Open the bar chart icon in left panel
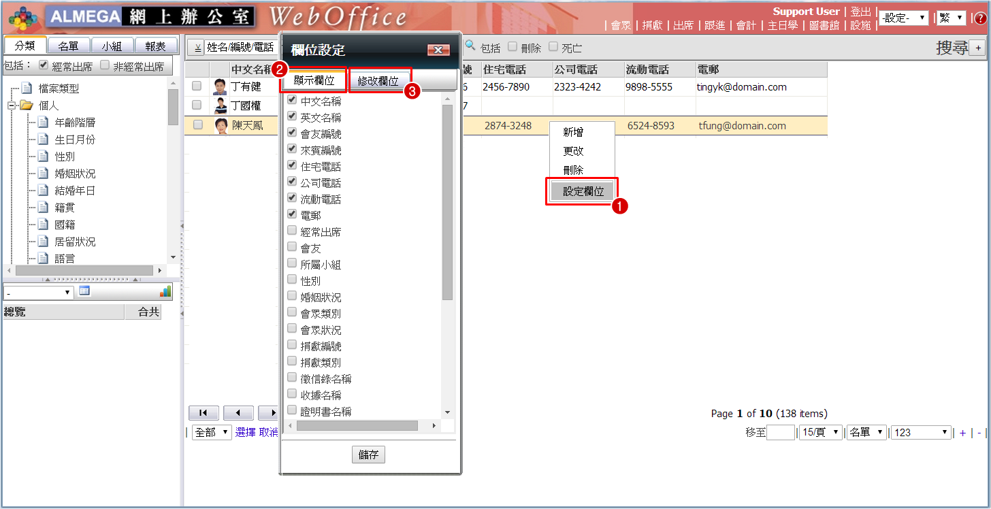Image resolution: width=991 pixels, height=509 pixels. 165,291
